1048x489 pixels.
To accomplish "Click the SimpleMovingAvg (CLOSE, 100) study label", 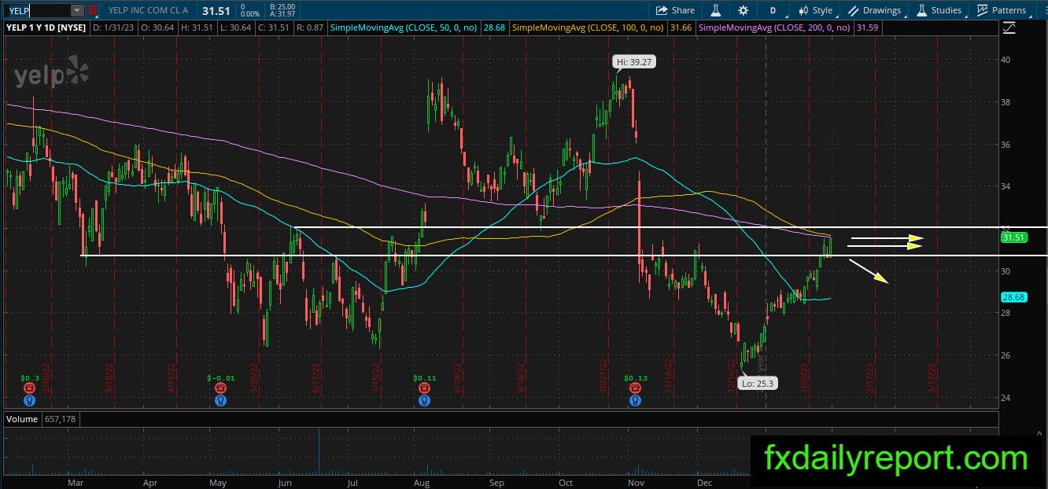I will 589,28.
